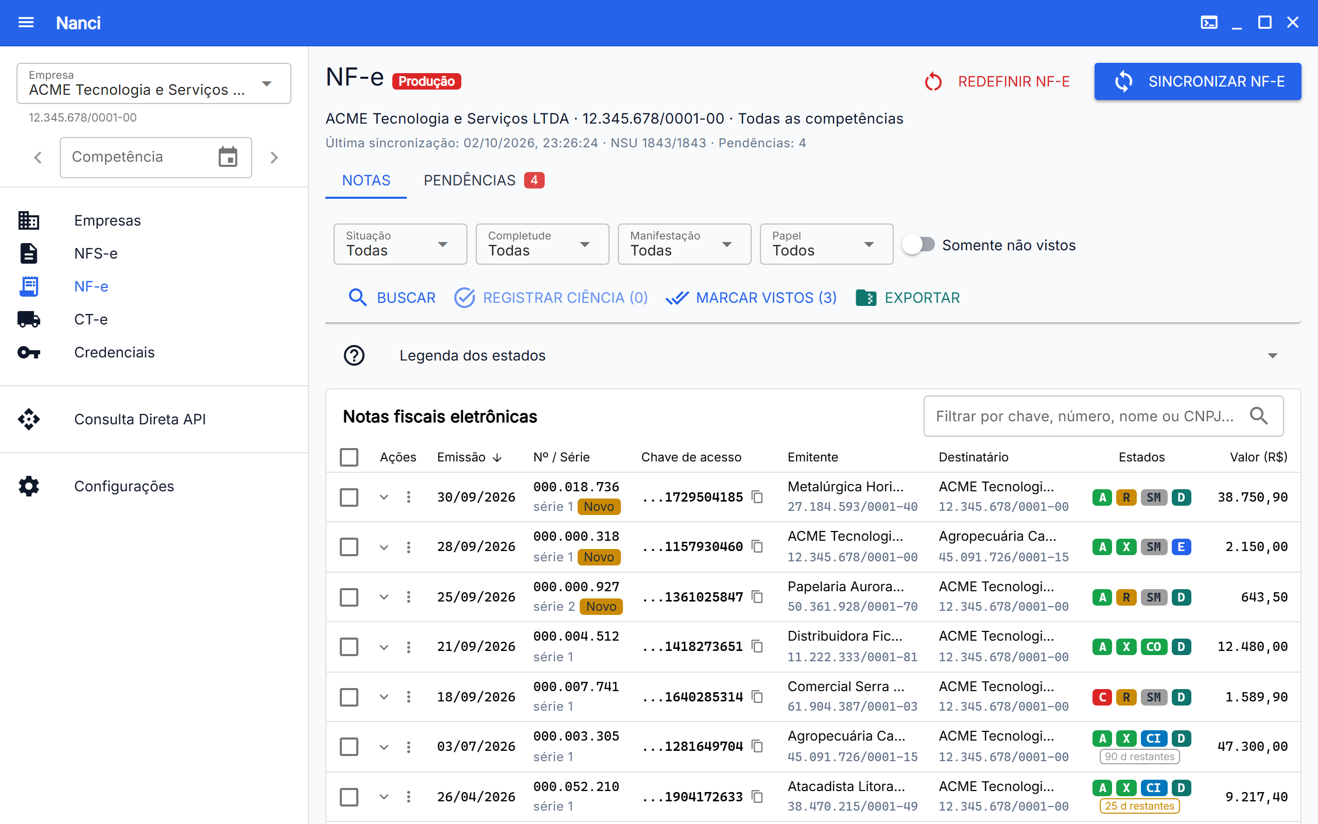Open the Completude filter dropdown

[x=543, y=244]
